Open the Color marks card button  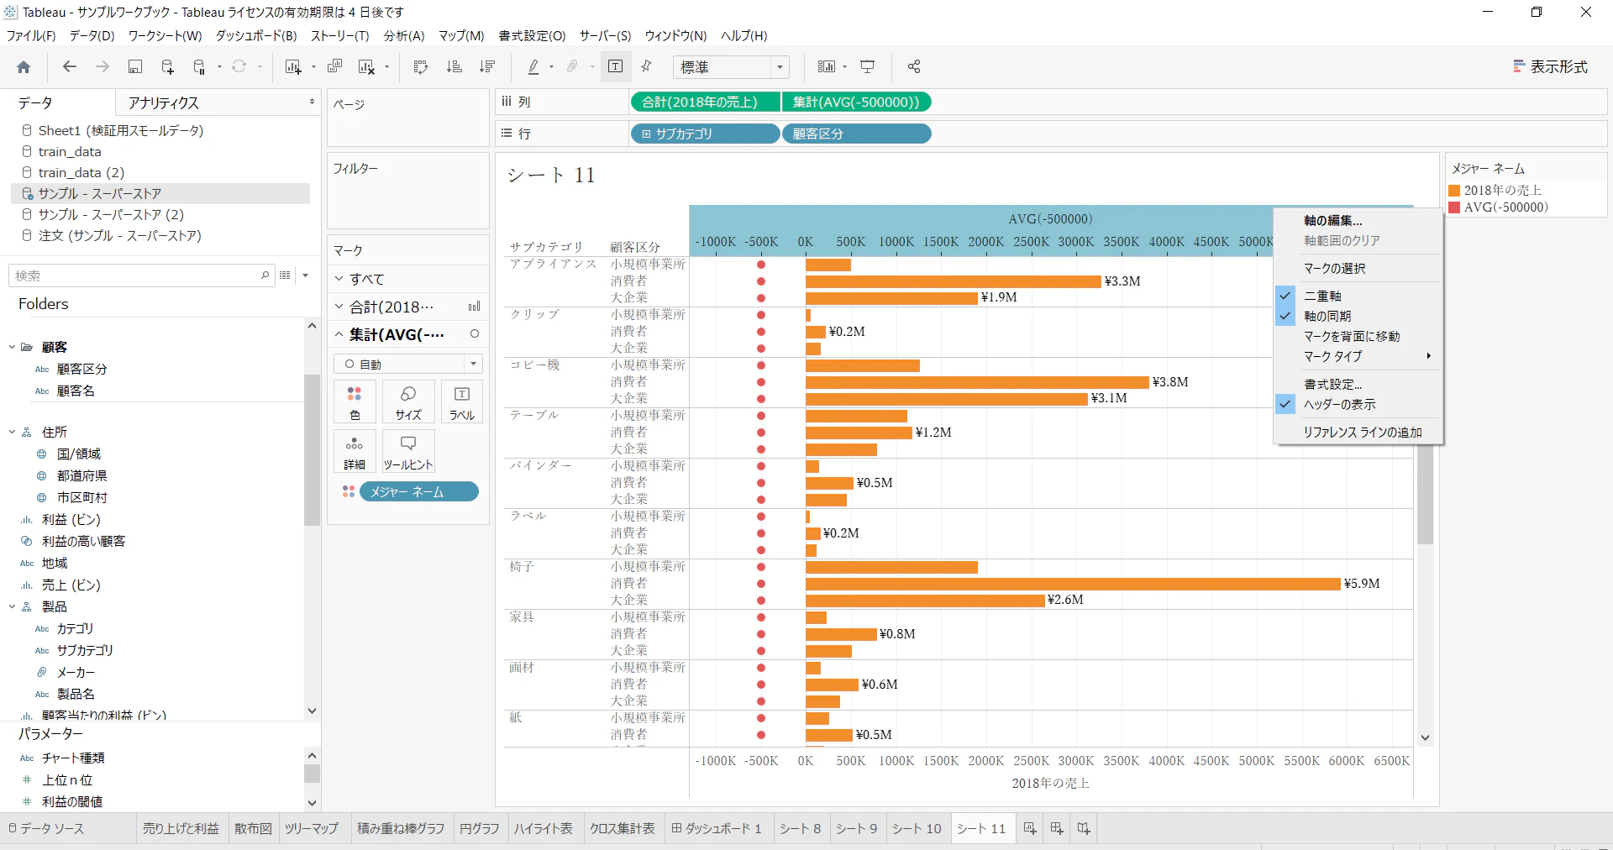(x=355, y=401)
